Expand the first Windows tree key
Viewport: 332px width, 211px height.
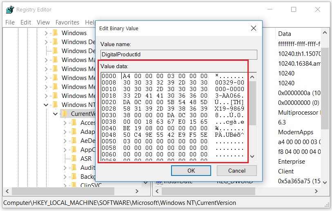pos(46,33)
